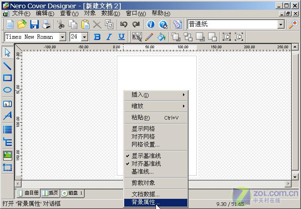Switch to the 插页 tab
The image size is (301, 209).
[50, 193]
